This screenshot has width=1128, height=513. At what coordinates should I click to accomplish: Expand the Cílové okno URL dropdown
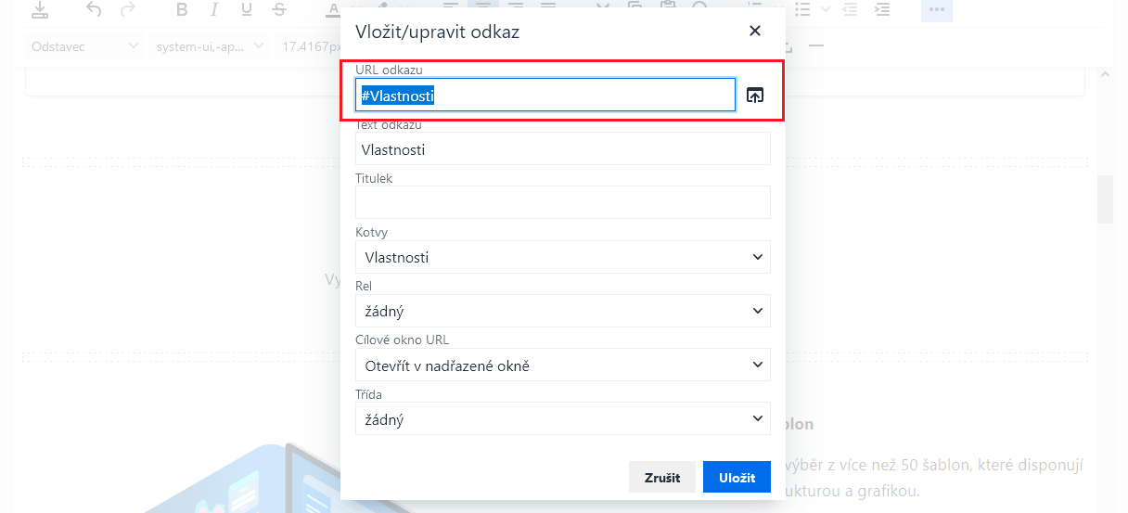pyautogui.click(x=562, y=365)
